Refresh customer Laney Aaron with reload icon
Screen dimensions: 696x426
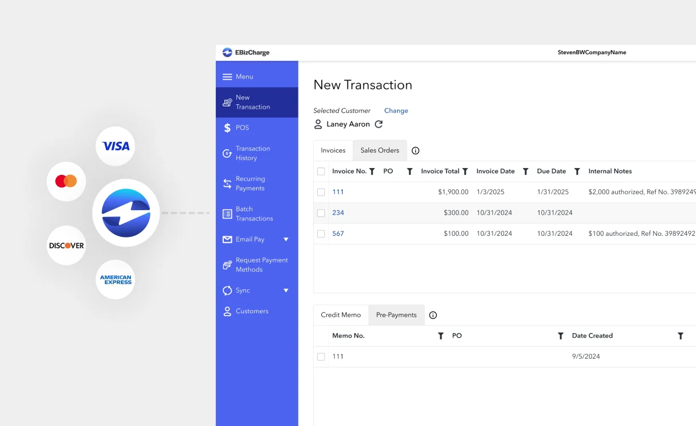point(379,124)
